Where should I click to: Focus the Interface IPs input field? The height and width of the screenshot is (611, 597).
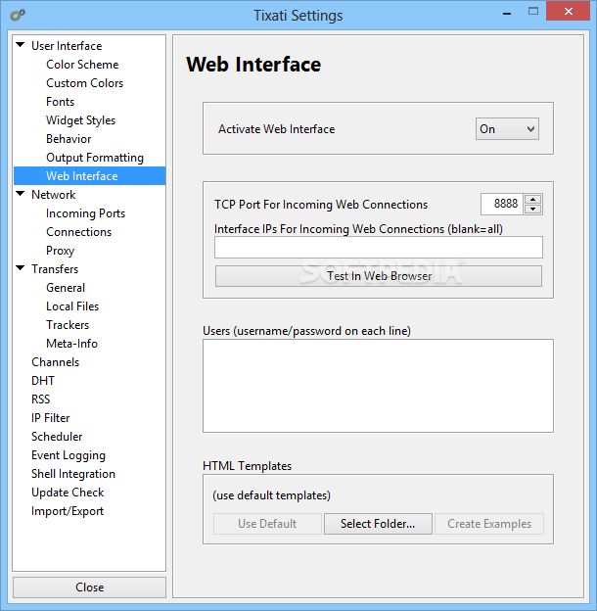point(378,247)
